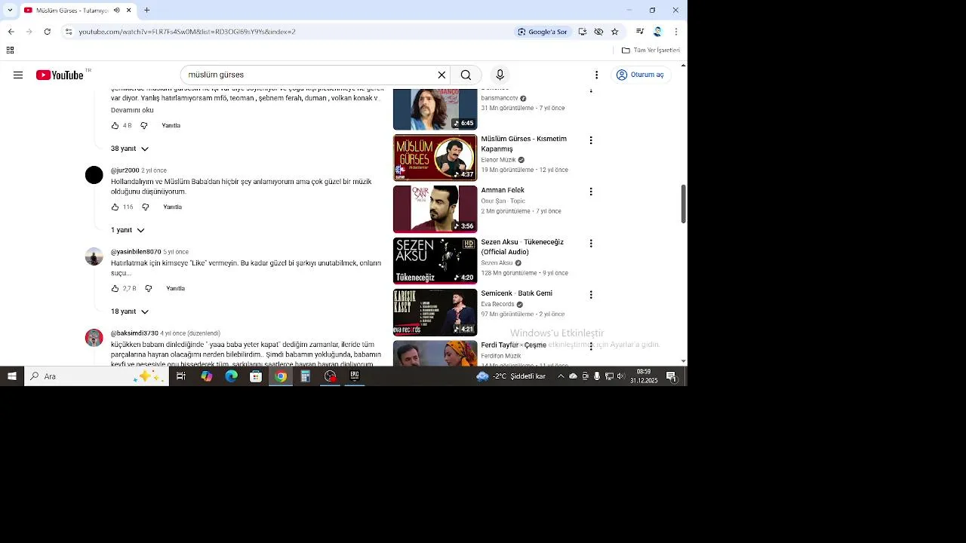Open options menu for Amman Felek video
This screenshot has height=543, width=966.
coord(591,192)
